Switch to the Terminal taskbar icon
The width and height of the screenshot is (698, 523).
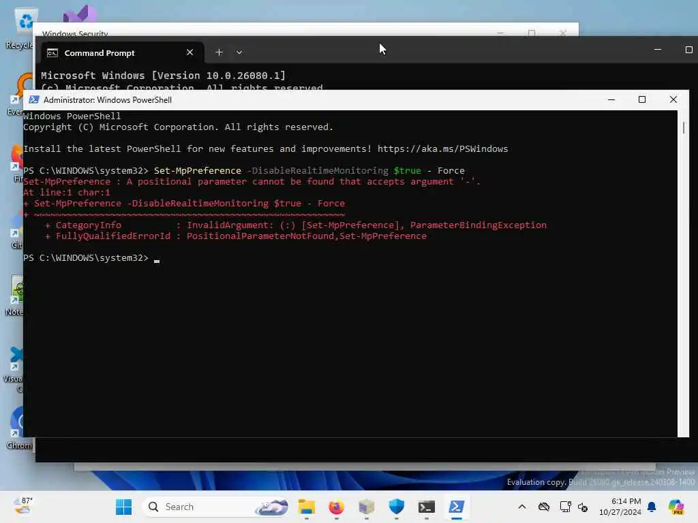click(427, 507)
